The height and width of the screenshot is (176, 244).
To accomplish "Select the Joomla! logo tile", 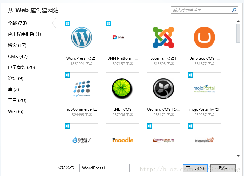I will coord(163,37).
